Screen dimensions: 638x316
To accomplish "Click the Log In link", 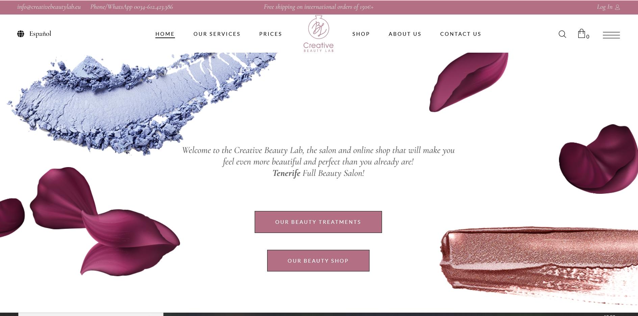I will 604,7.
